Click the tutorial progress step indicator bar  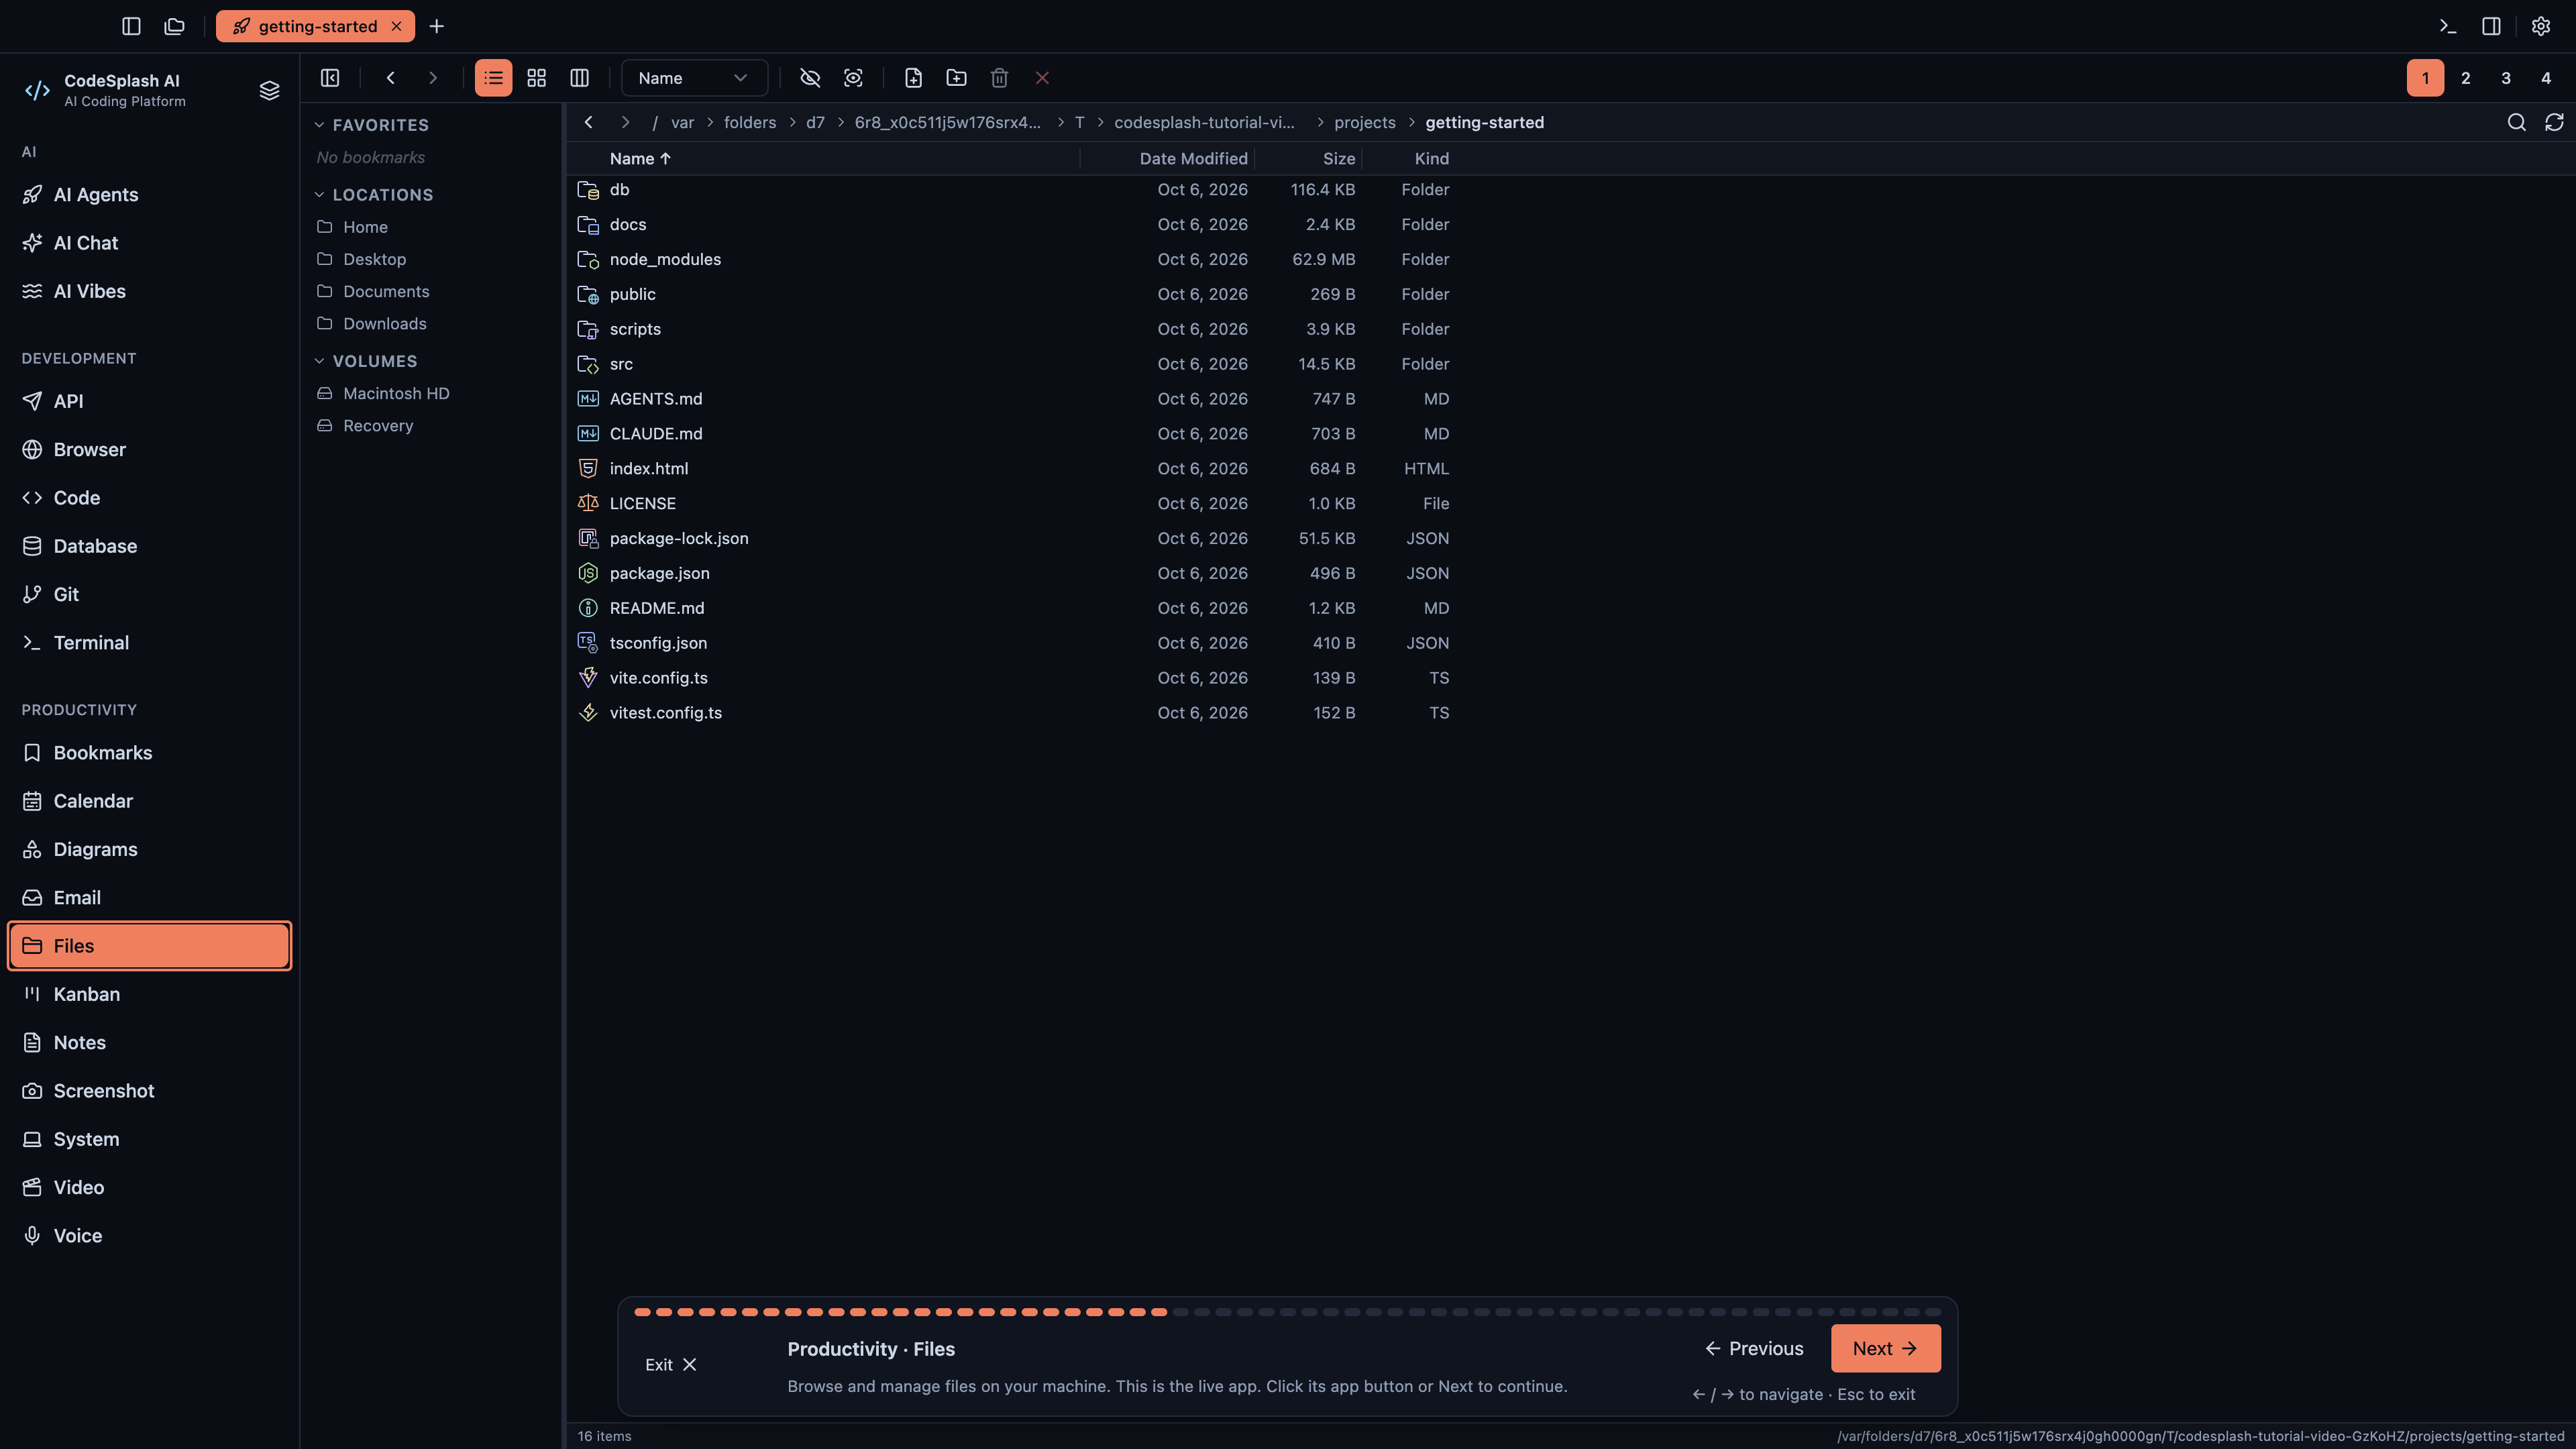click(1288, 1312)
